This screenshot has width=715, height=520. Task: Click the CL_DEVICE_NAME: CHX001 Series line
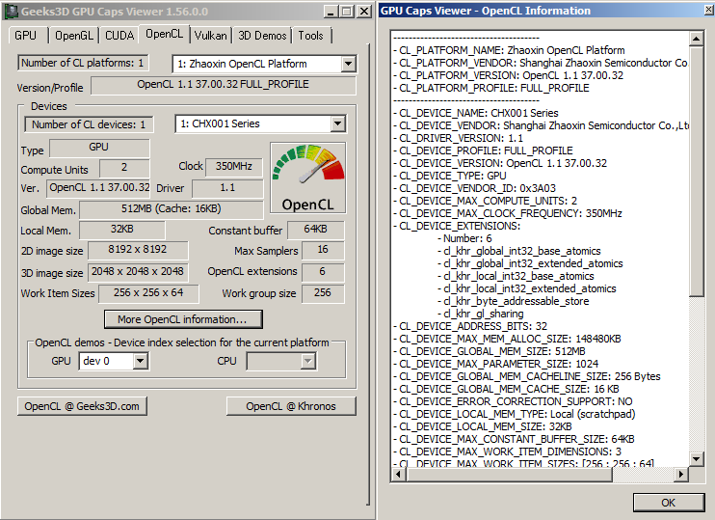(476, 113)
